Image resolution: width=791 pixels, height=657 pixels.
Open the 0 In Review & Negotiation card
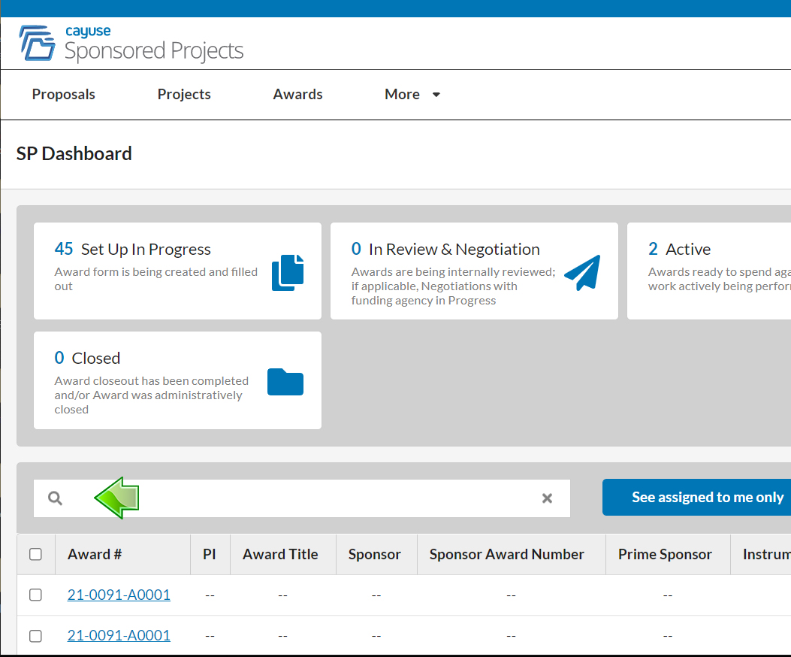coord(474,271)
